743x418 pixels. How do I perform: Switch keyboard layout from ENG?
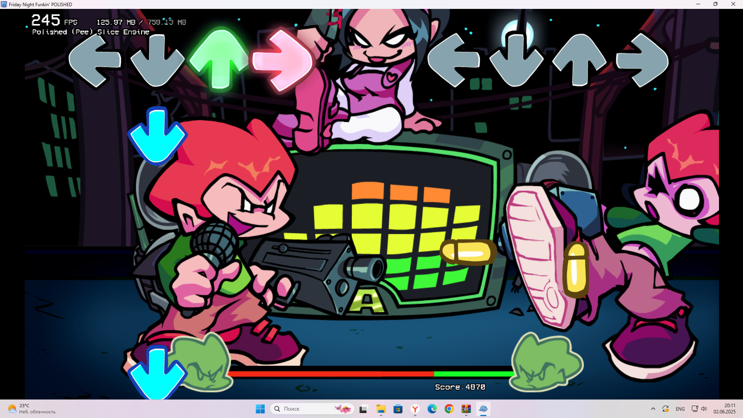[x=680, y=408]
